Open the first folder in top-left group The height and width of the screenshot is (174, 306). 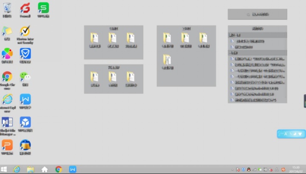point(94,38)
